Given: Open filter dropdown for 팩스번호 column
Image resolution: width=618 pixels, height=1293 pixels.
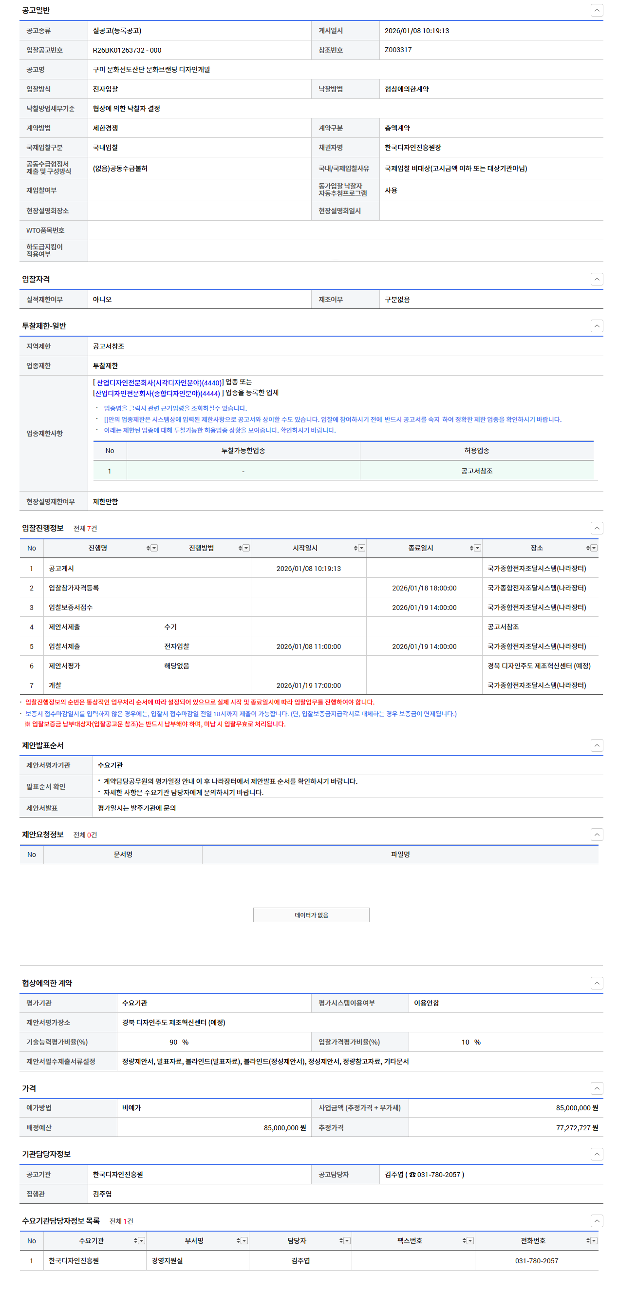Looking at the screenshot, I should 470,1240.
